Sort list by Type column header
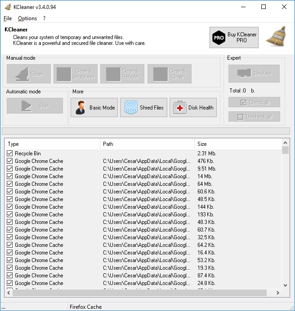Viewport: 295px width, 311px height. tap(52, 144)
